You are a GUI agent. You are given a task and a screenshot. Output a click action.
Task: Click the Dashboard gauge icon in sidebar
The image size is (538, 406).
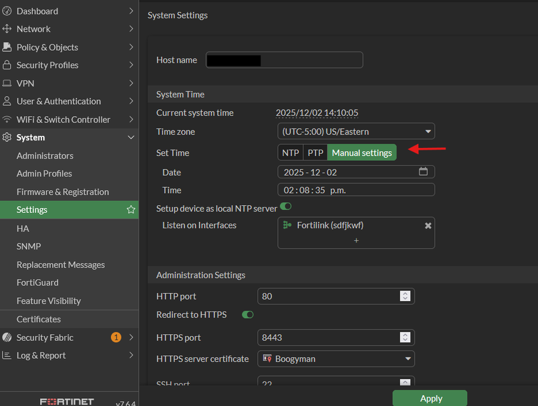(x=7, y=11)
